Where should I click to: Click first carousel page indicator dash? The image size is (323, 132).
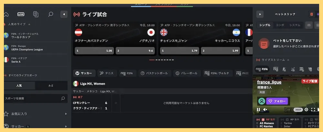click(x=152, y=60)
